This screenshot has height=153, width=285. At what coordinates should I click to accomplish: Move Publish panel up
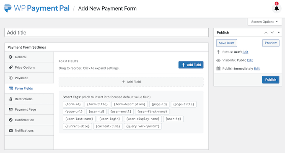[x=266, y=33]
